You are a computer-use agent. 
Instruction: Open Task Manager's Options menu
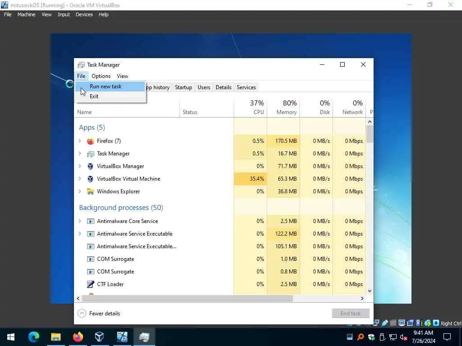(101, 76)
